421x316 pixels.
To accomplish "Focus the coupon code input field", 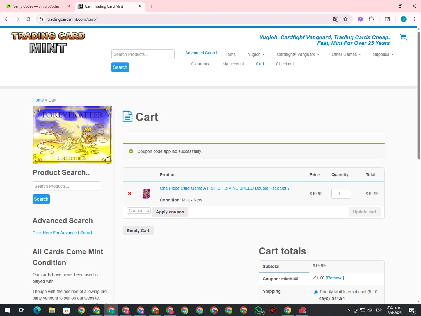I will (x=139, y=211).
